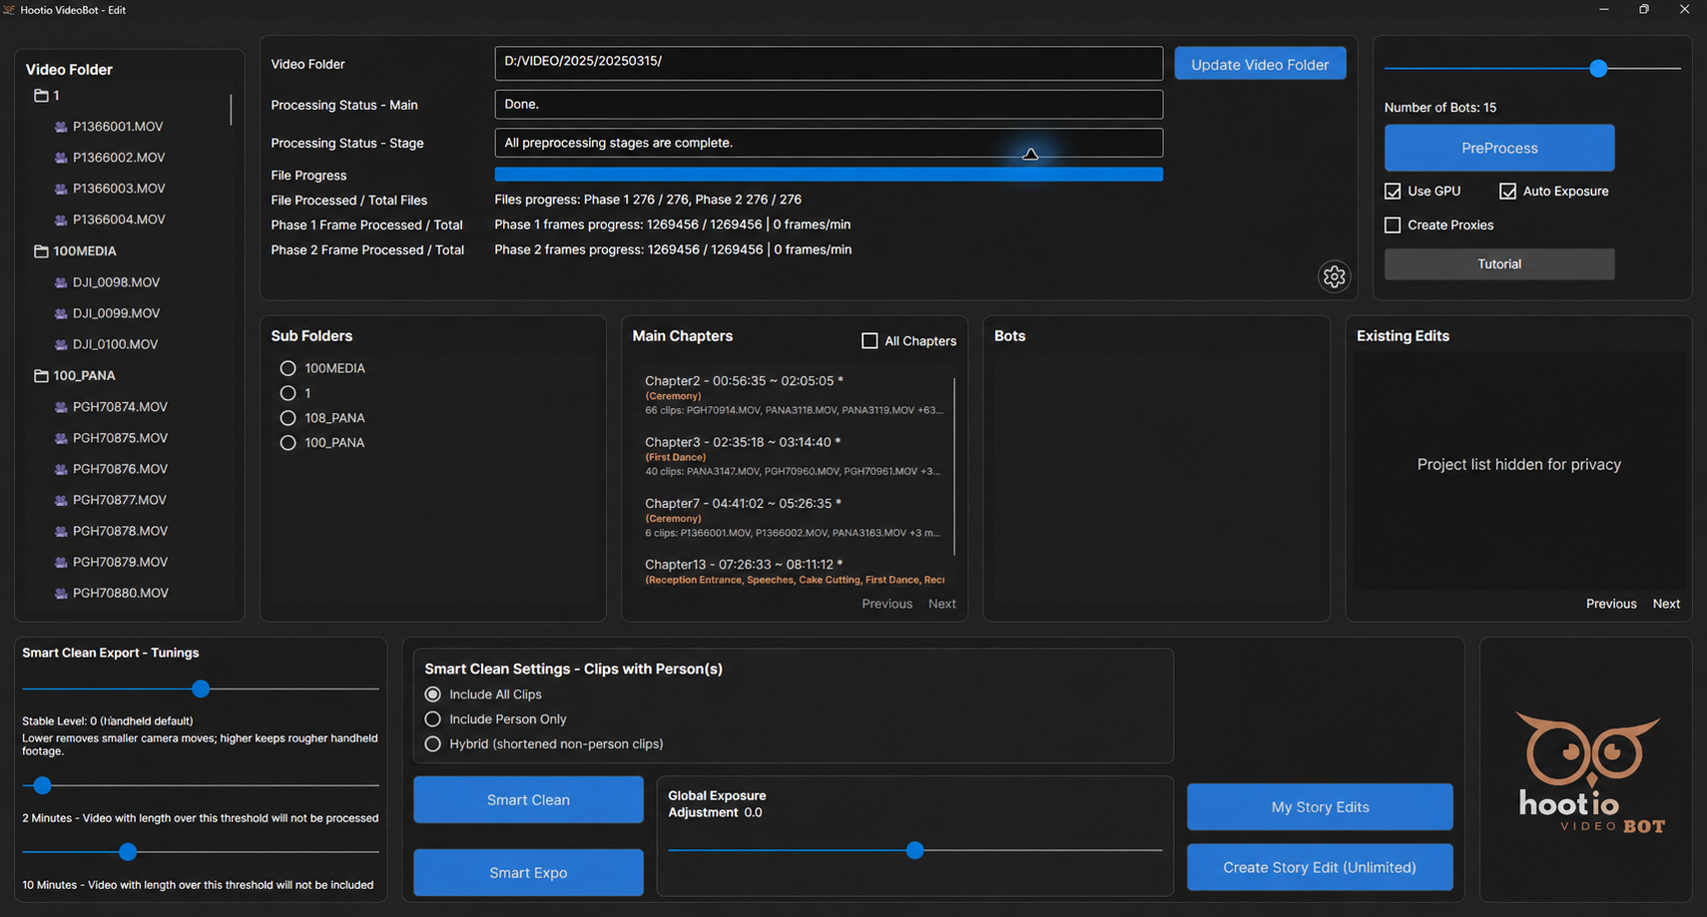
Task: Select the 100_PANA sub folder radio
Action: (287, 443)
